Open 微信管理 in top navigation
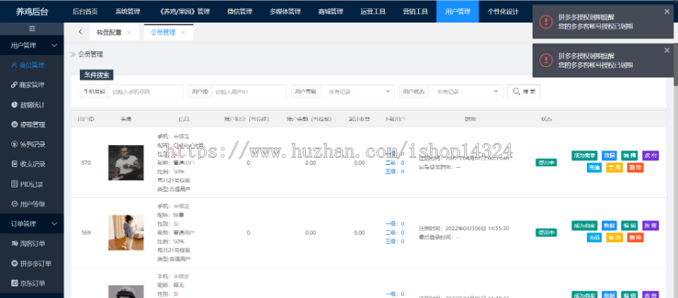678x298 pixels. [240, 11]
